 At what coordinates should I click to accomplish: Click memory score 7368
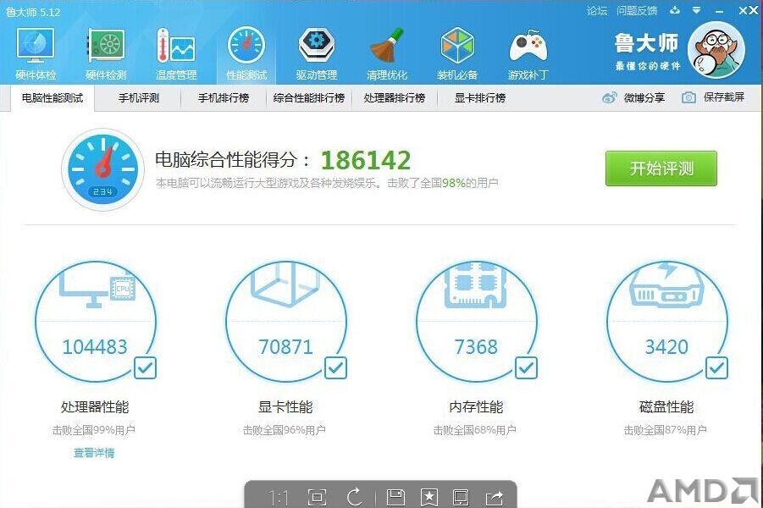(x=476, y=347)
